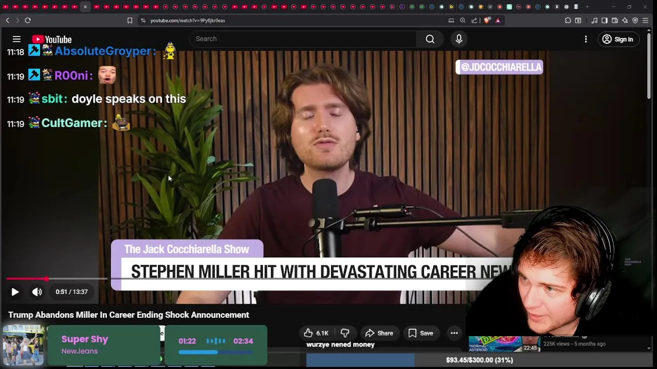The height and width of the screenshot is (369, 657).
Task: Select the youtube.com URL in address bar
Action: (187, 20)
